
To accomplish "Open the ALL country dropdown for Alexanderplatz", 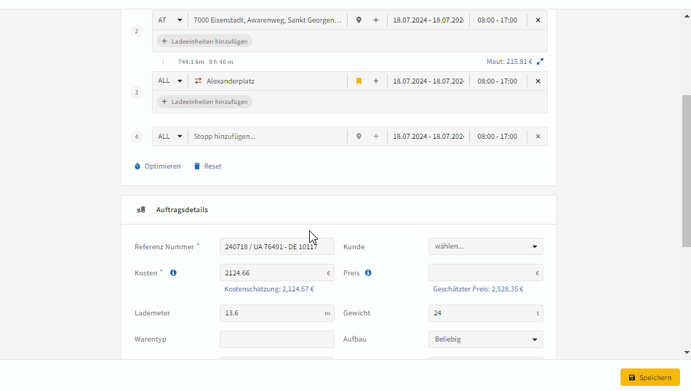I will 170,81.
